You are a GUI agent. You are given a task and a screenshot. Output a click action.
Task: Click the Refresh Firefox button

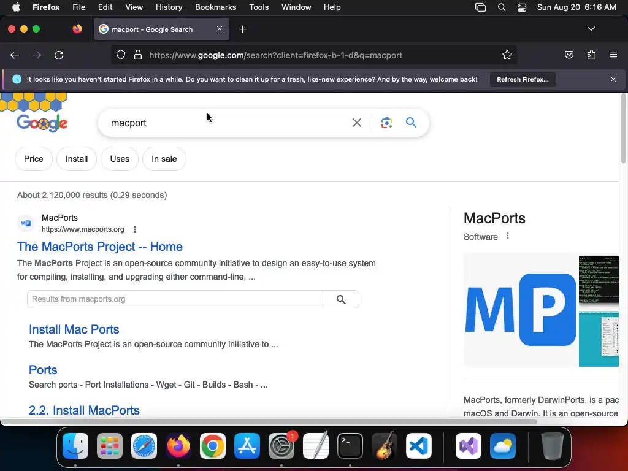(523, 79)
